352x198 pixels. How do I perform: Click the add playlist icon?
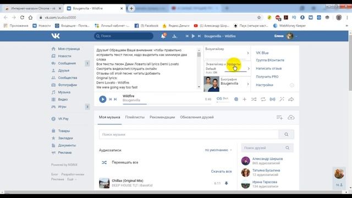(279, 117)
